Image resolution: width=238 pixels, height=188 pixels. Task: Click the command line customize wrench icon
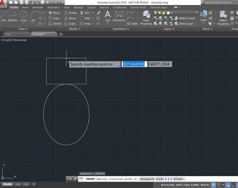75,179
